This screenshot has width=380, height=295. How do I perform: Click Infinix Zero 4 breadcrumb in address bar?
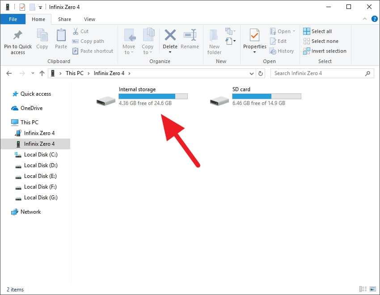(109, 73)
